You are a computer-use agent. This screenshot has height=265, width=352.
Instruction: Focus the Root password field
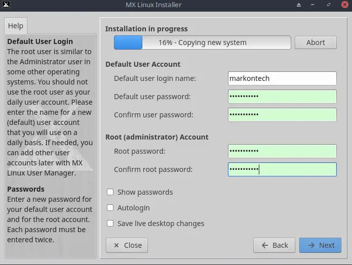coord(282,151)
